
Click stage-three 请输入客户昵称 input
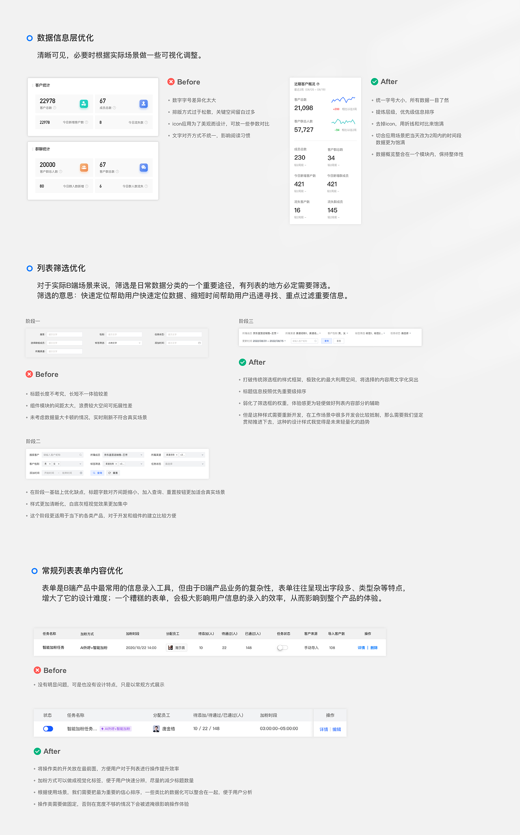pyautogui.click(x=304, y=341)
